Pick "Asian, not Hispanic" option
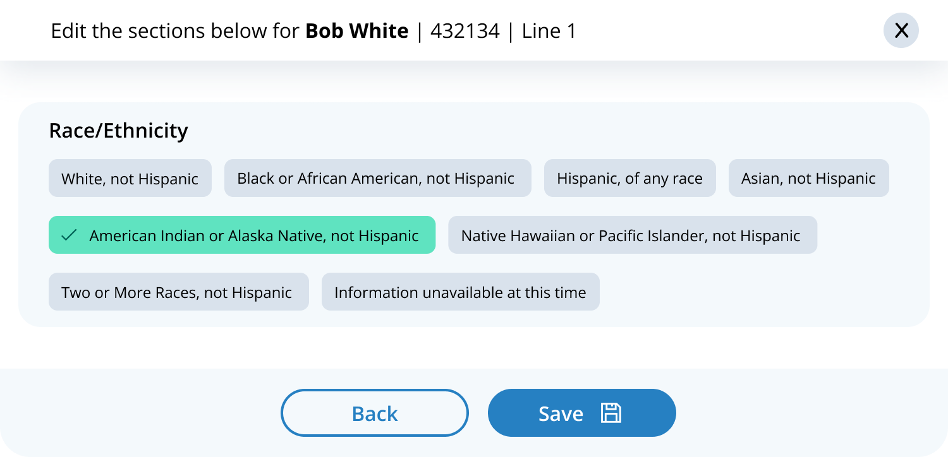Screen dimensions: 948x457 click(x=808, y=179)
